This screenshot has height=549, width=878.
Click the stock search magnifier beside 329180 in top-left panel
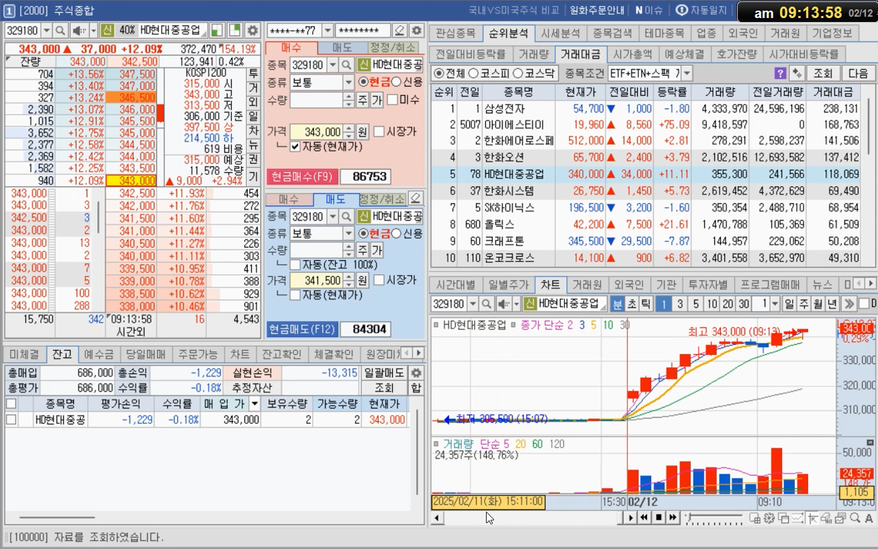tap(61, 31)
